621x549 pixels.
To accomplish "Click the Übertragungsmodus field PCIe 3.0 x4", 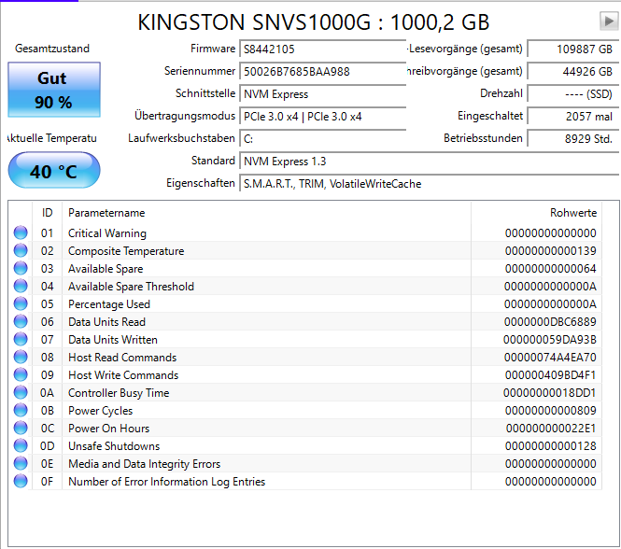I will point(323,117).
